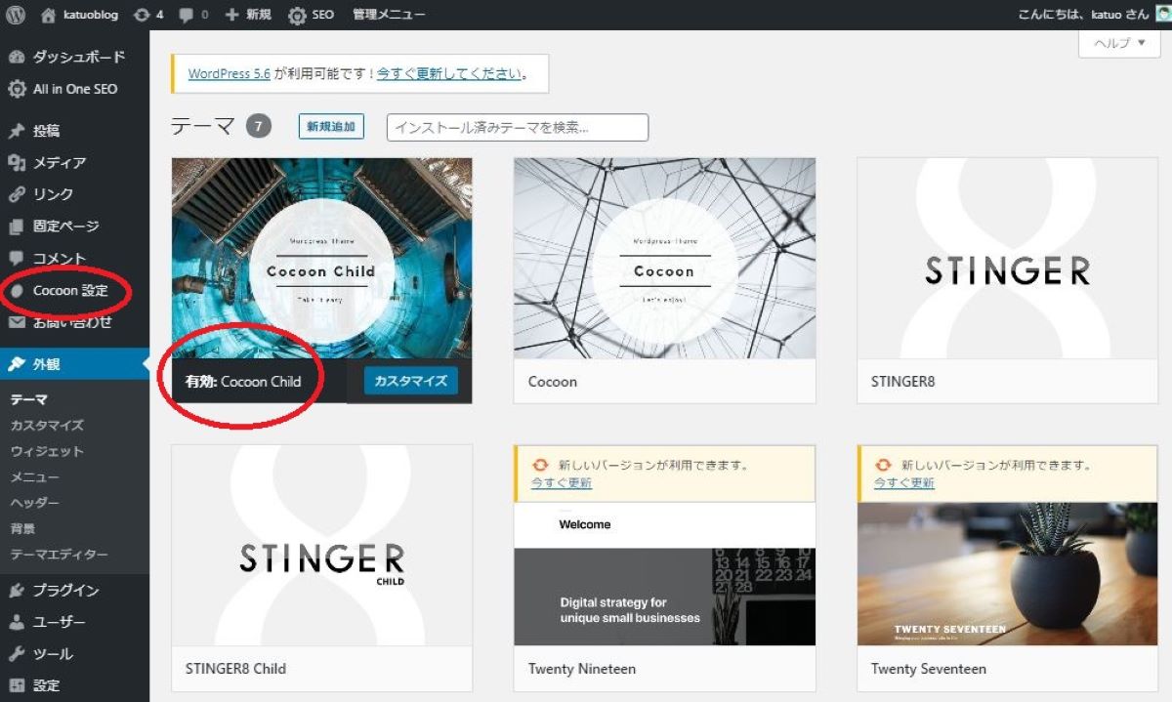Click the STINGER8 theme name label

(x=903, y=382)
